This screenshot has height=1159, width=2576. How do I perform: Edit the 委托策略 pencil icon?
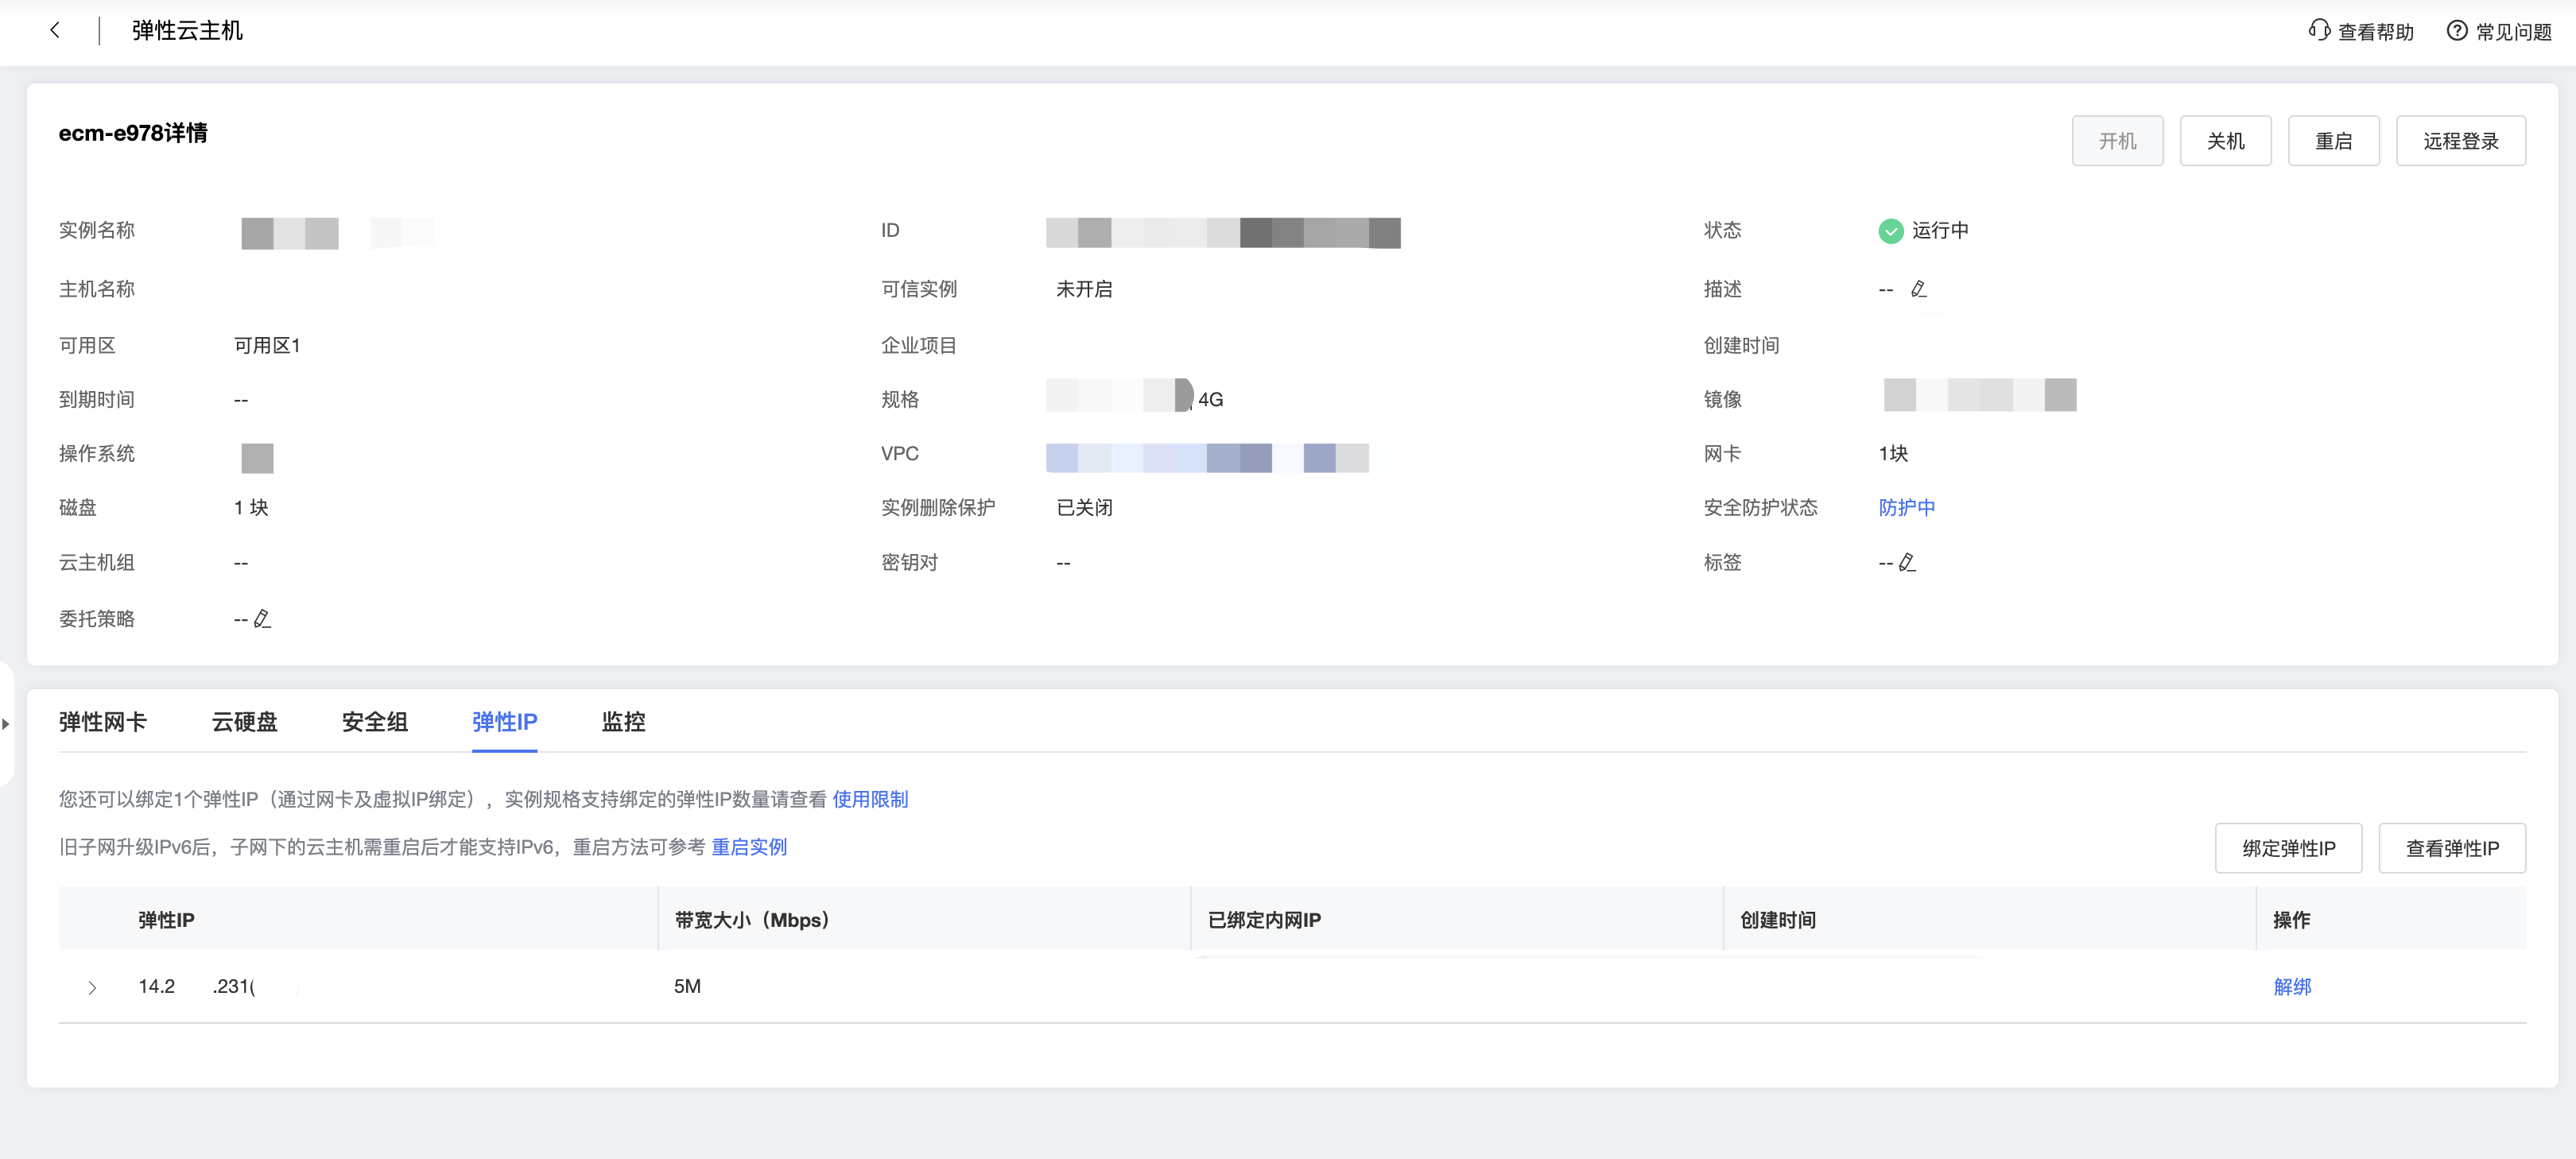coord(262,619)
